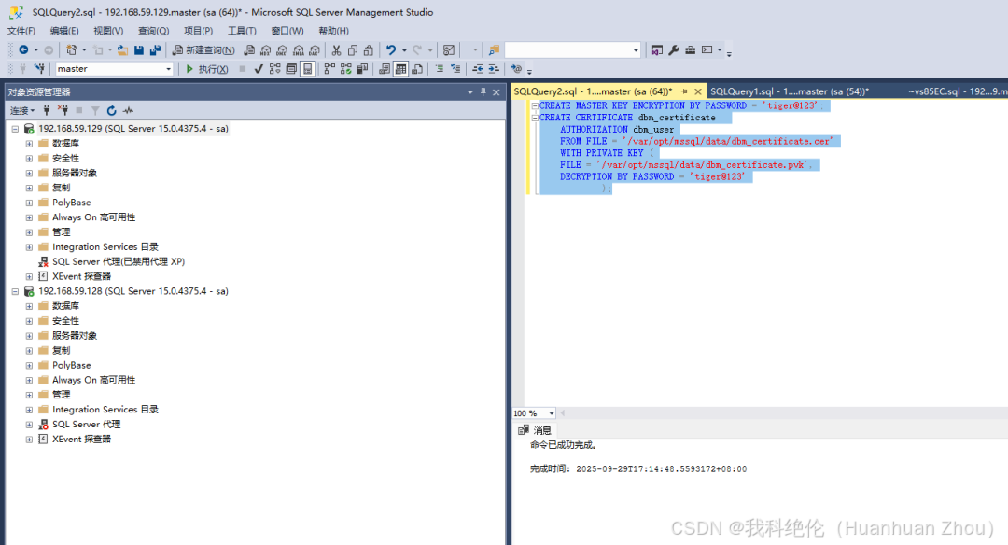Collapse the CREATE CERTIFICATE code block
The width and height of the screenshot is (1008, 545).
click(534, 118)
